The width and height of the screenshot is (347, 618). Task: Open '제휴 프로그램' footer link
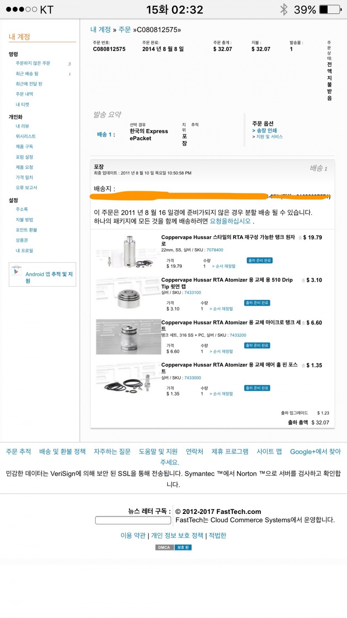(230, 451)
